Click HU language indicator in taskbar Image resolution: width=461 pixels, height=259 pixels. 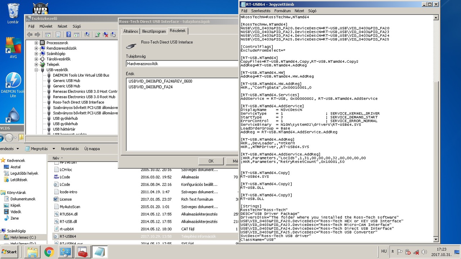[384, 251]
